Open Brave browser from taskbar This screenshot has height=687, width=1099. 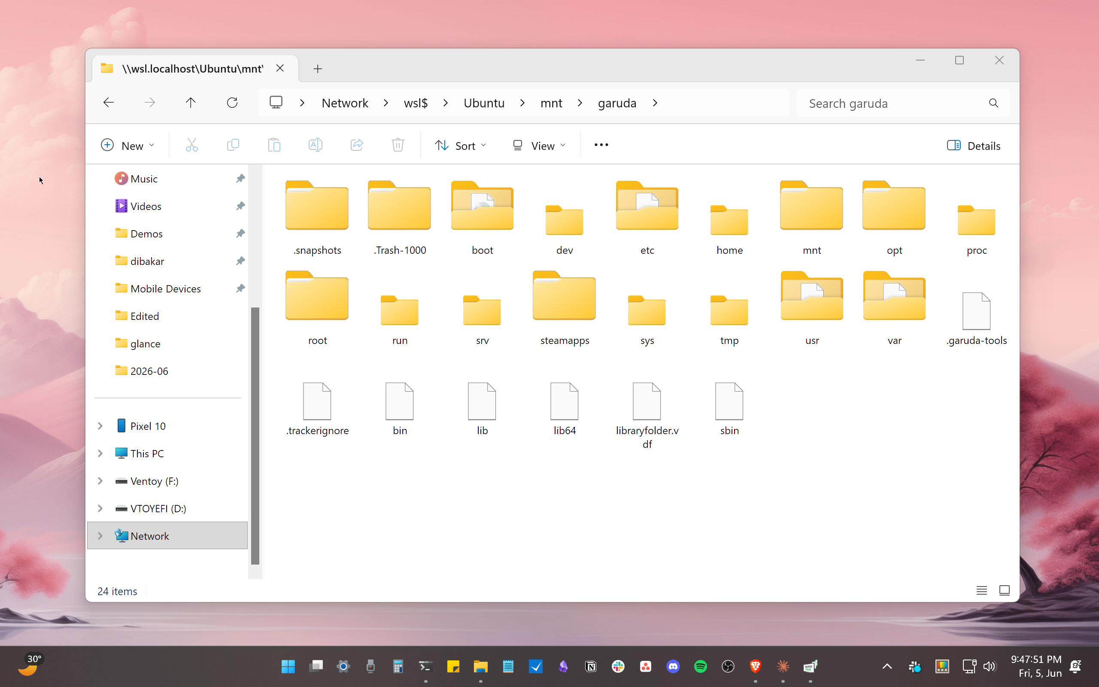[x=755, y=666]
